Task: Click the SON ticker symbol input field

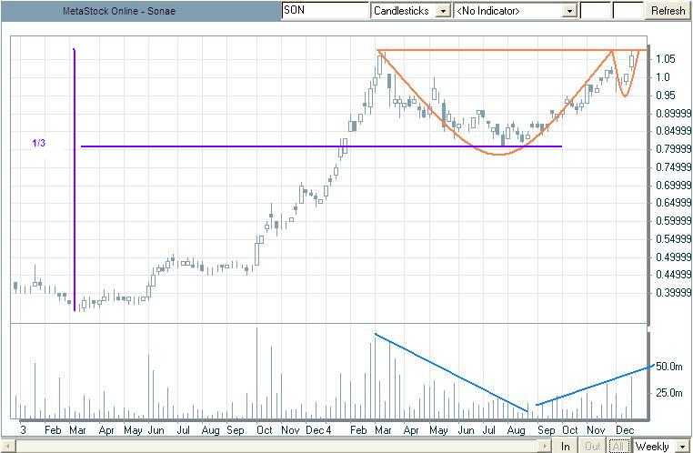Action: (x=325, y=11)
